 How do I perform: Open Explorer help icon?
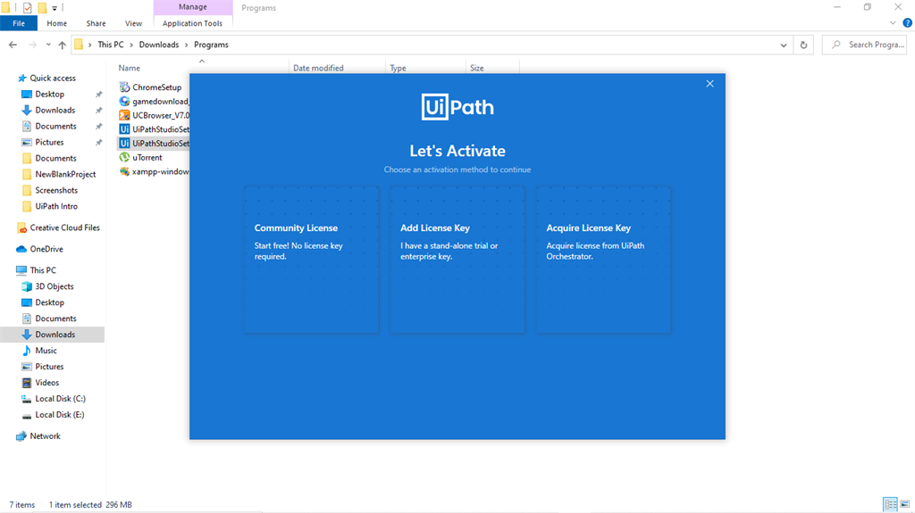pos(908,23)
